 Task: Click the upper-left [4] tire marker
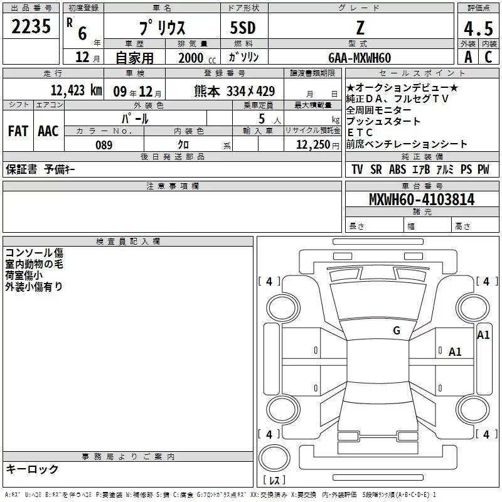click(x=269, y=282)
